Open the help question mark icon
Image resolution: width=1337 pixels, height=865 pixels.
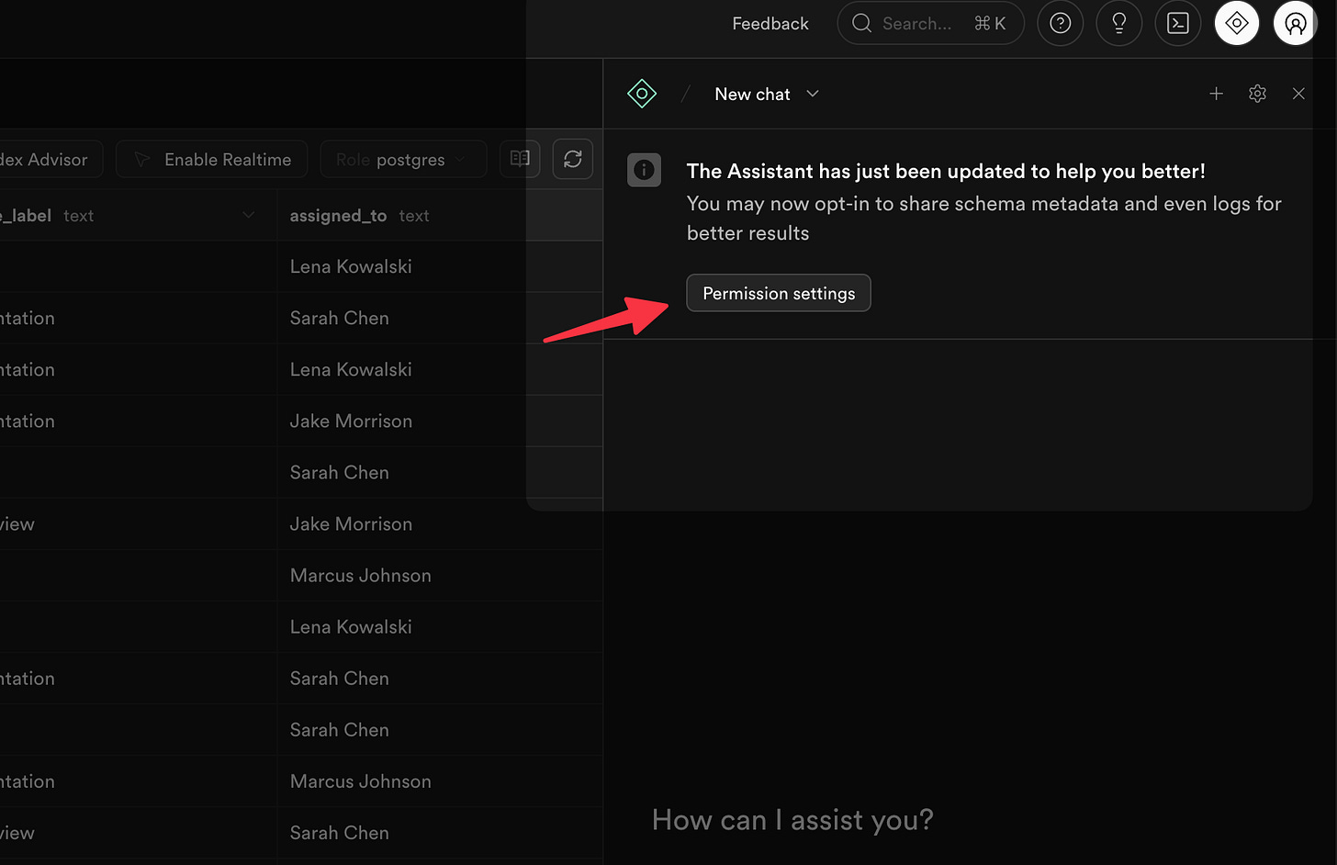[1060, 23]
